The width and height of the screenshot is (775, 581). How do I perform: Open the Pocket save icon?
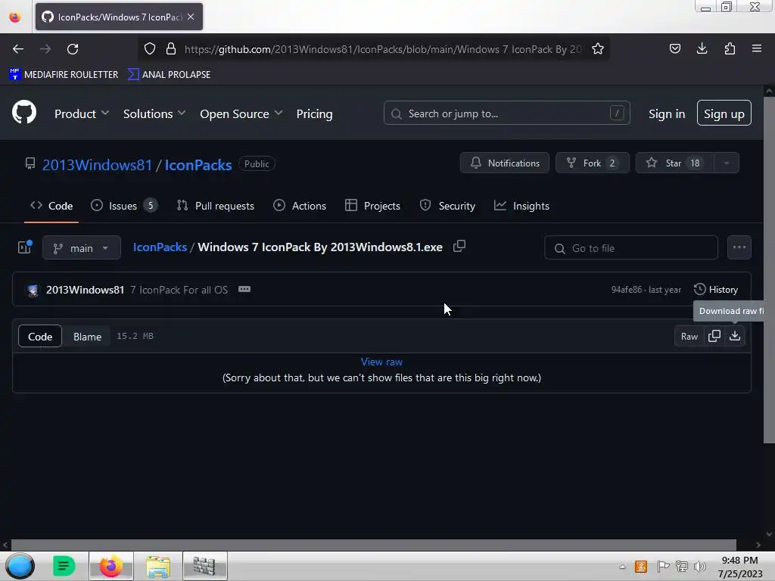pyautogui.click(x=674, y=48)
